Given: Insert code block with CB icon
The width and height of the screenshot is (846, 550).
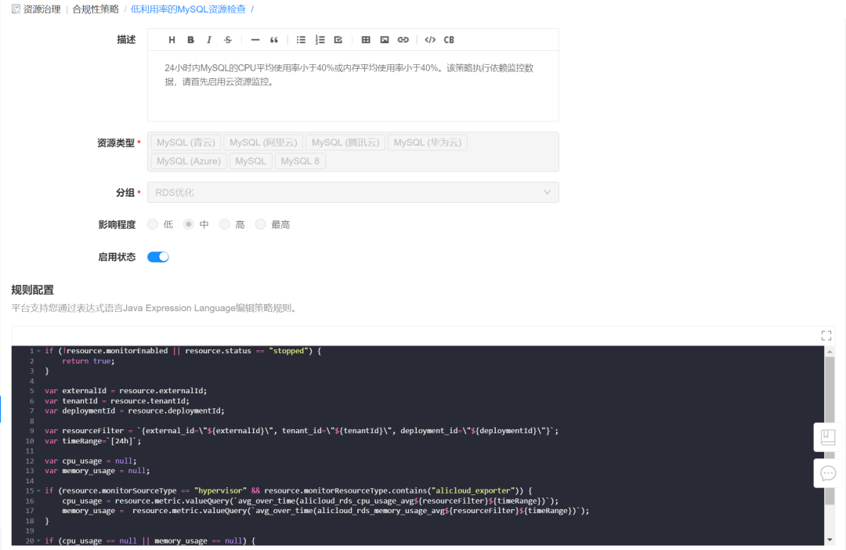Looking at the screenshot, I should (449, 40).
